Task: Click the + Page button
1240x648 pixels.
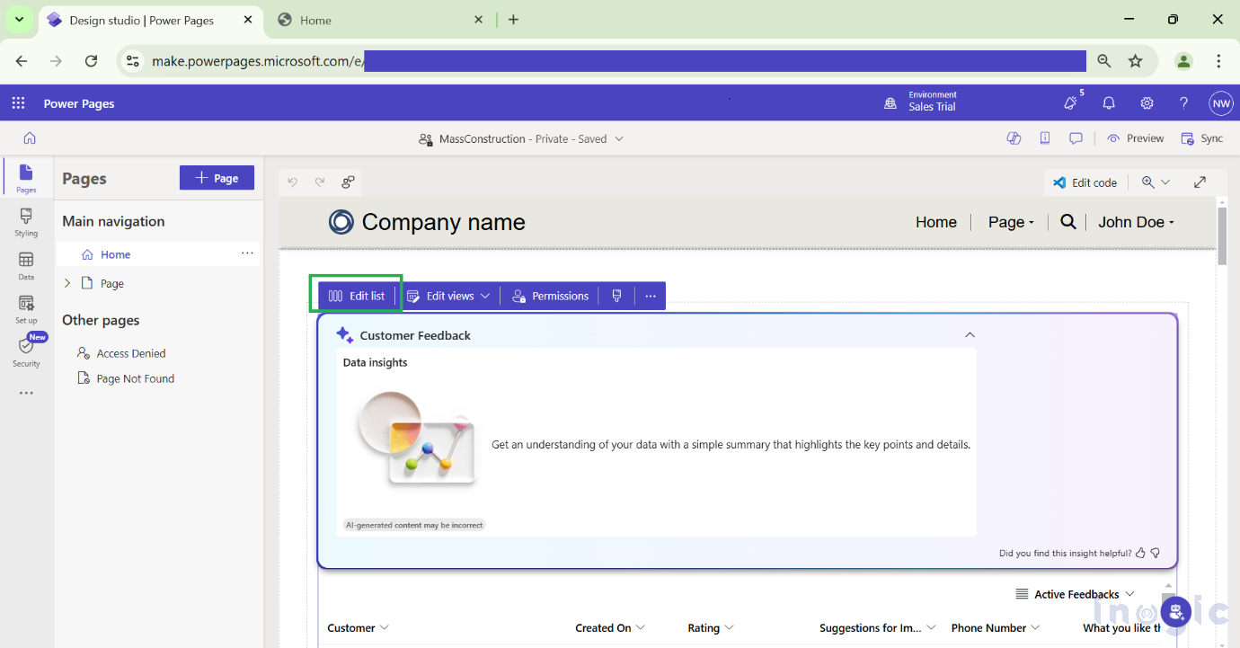Action: [217, 178]
